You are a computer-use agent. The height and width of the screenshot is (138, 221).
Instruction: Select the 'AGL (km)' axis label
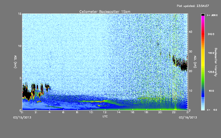15,62
